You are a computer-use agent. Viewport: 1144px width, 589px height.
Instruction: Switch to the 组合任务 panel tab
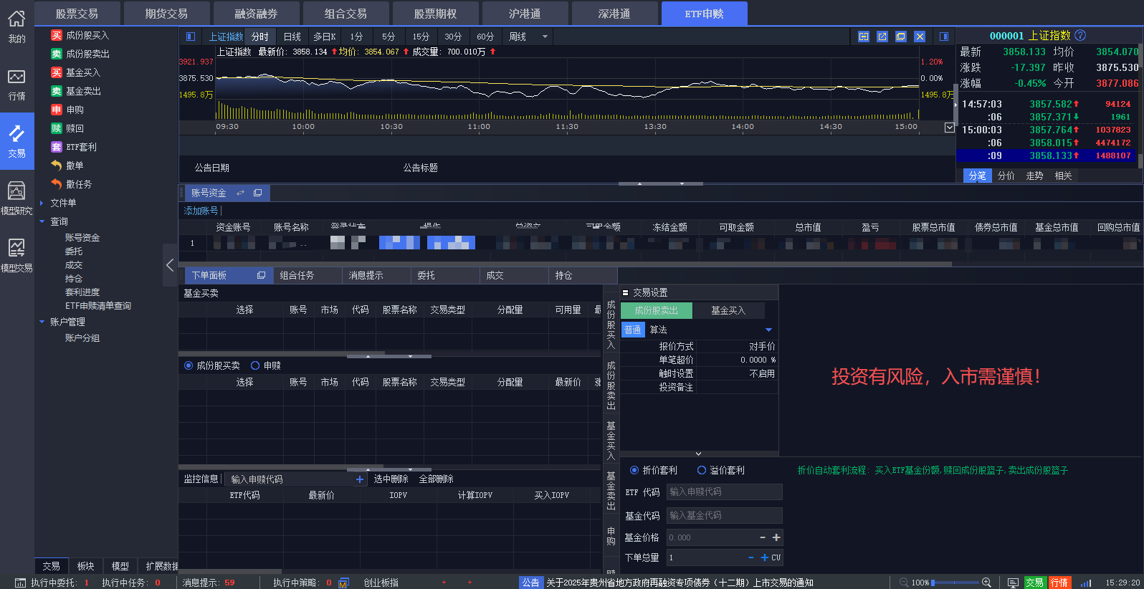point(297,275)
